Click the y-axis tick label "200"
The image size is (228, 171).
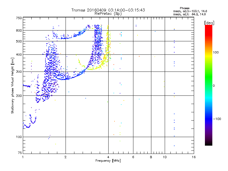[19, 96]
